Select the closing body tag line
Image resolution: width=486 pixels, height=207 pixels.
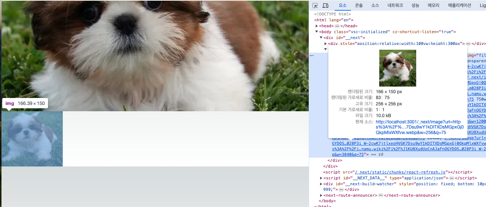(327, 201)
